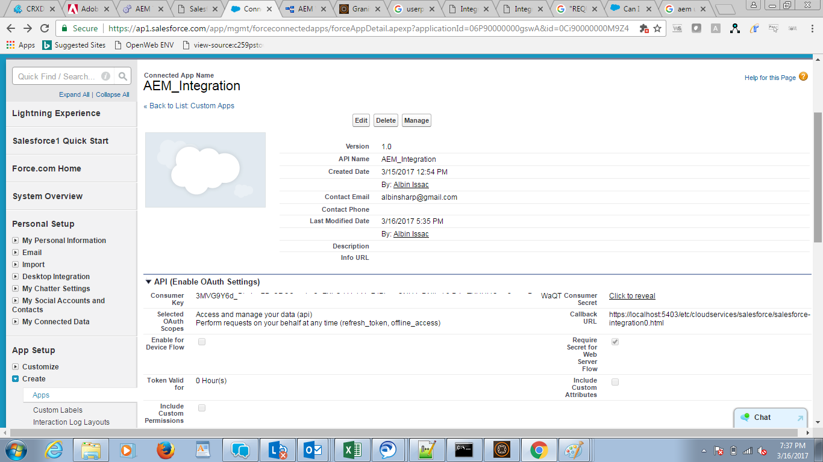Open Chrome's three-dot menu

click(x=813, y=28)
